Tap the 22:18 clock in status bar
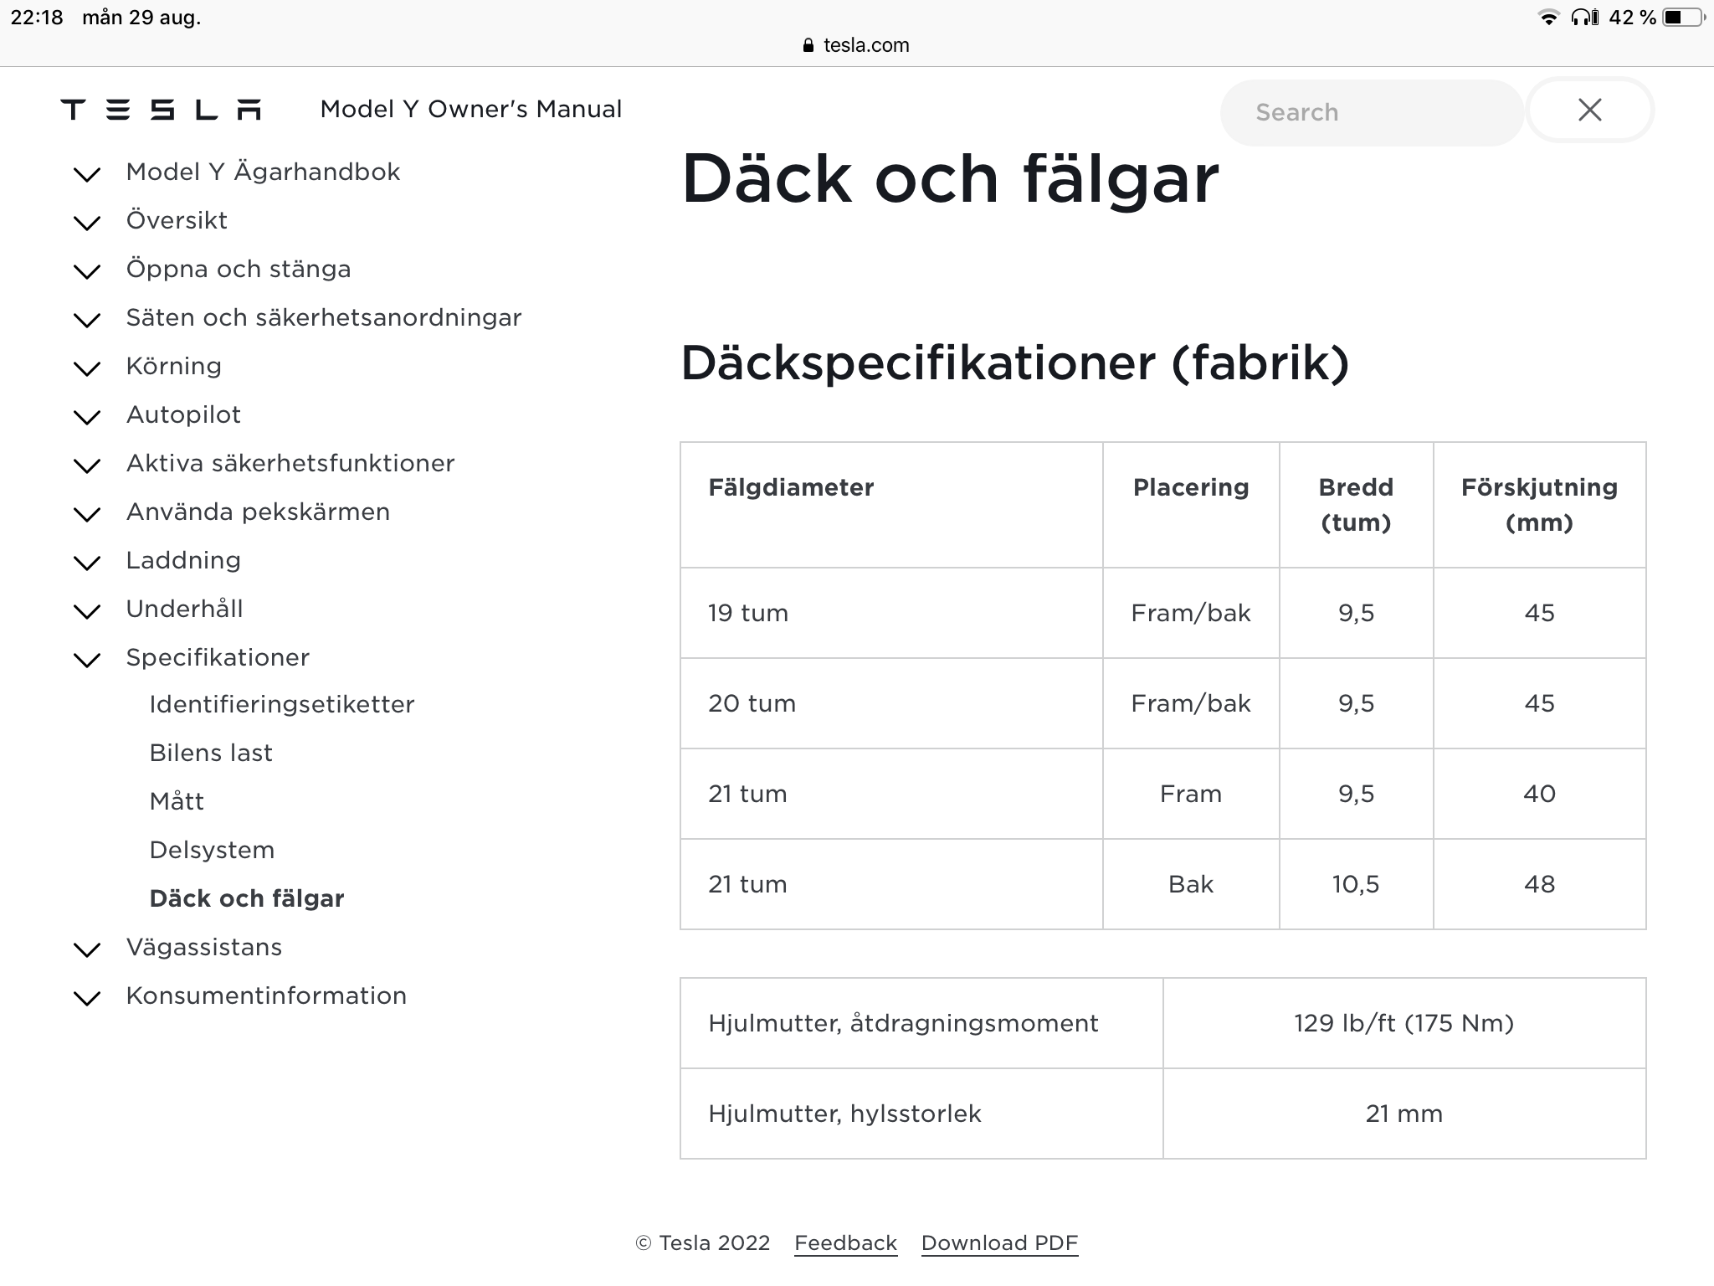Screen dimensions: 1714x1286 (37, 18)
